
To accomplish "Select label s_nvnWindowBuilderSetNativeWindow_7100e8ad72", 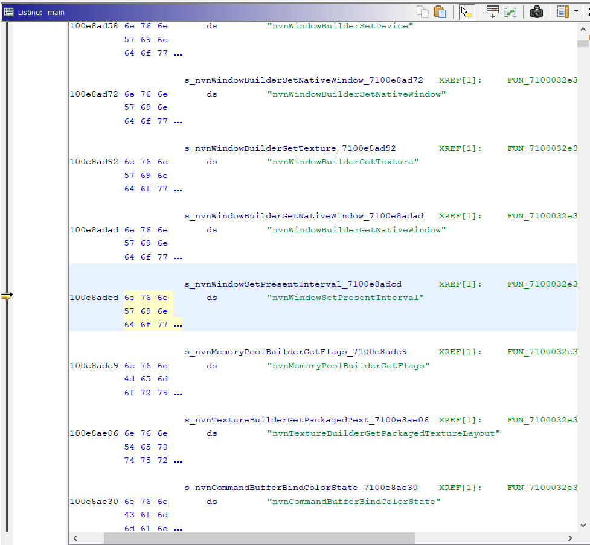I will tap(304, 80).
